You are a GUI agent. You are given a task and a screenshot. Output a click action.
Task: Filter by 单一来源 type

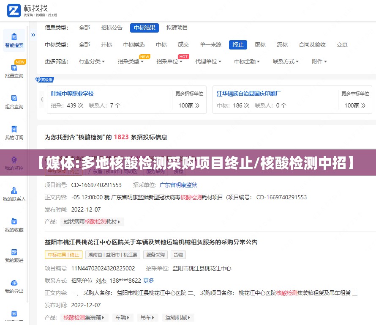click(x=210, y=45)
